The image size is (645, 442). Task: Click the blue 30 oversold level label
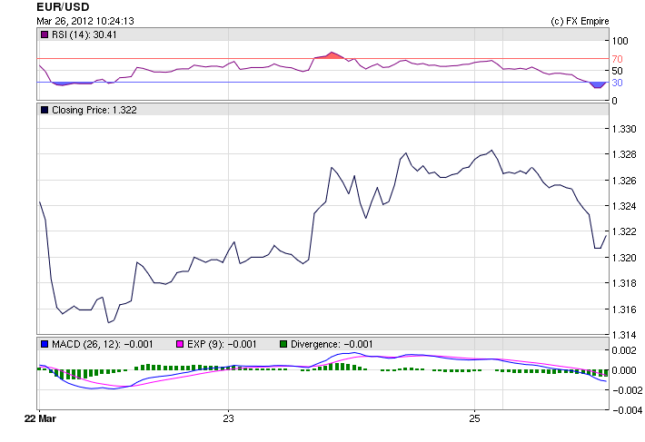(x=616, y=83)
